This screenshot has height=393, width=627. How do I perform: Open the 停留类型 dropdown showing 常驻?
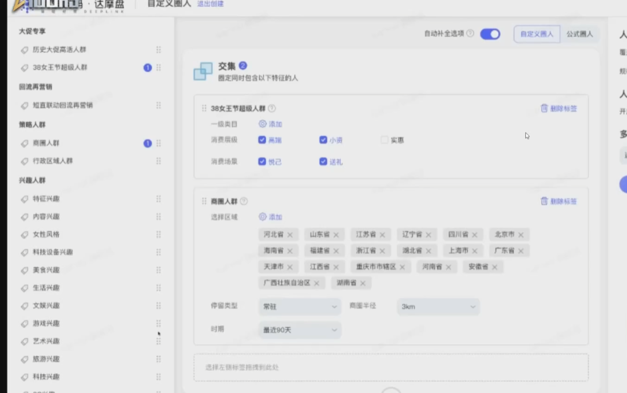(299, 307)
